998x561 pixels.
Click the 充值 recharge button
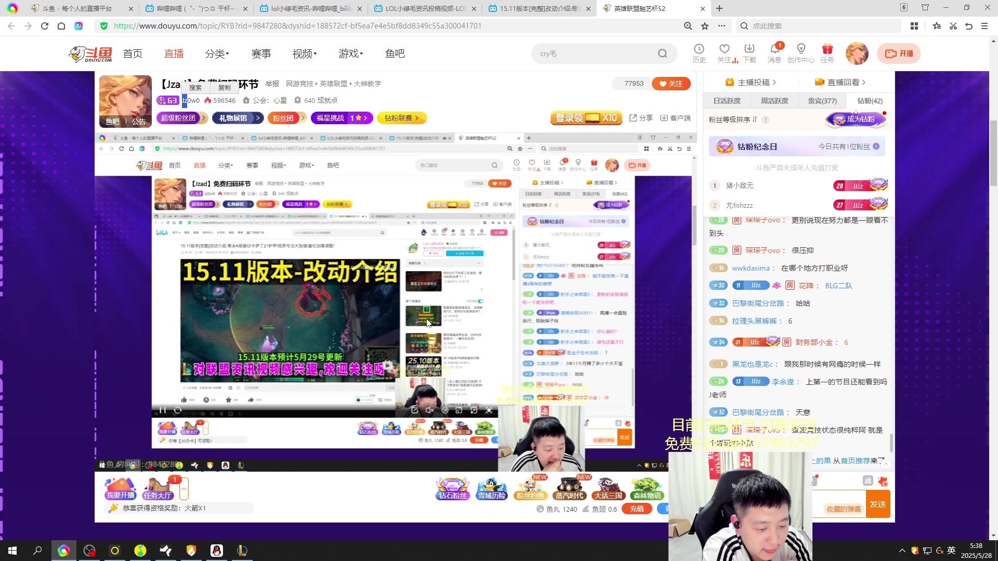637,509
